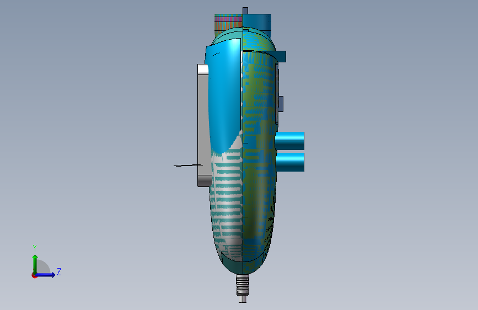Select the ribbed cable strain relief at the model bottom

click(243, 285)
